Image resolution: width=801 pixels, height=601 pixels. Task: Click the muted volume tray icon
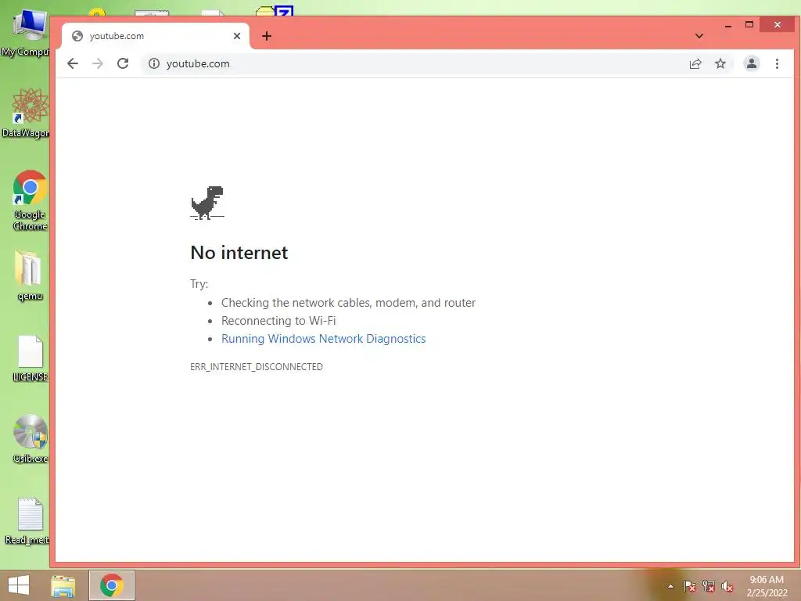coord(727,586)
